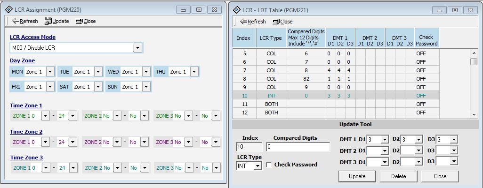The image size is (483, 188).
Task: Click the LCR Type column header
Action: click(x=271, y=38)
